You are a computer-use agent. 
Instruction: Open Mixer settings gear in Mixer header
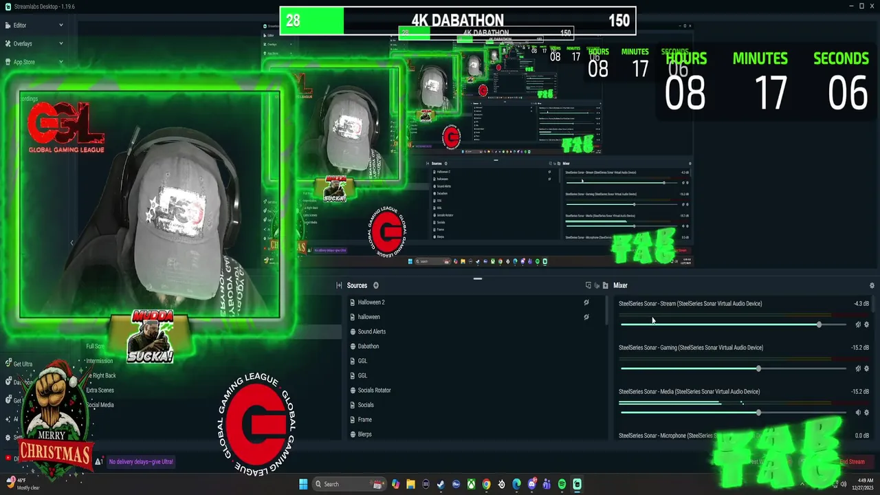coord(872,285)
